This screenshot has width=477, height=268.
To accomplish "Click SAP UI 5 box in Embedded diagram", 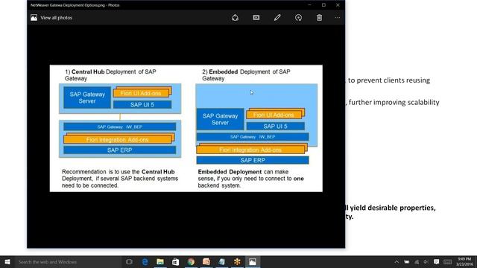I will [x=275, y=126].
